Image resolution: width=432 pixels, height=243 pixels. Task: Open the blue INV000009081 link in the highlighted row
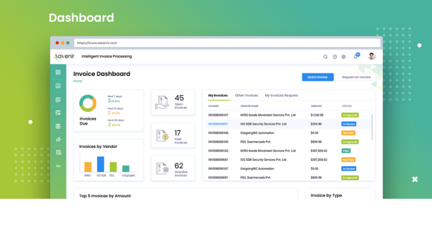click(x=218, y=124)
